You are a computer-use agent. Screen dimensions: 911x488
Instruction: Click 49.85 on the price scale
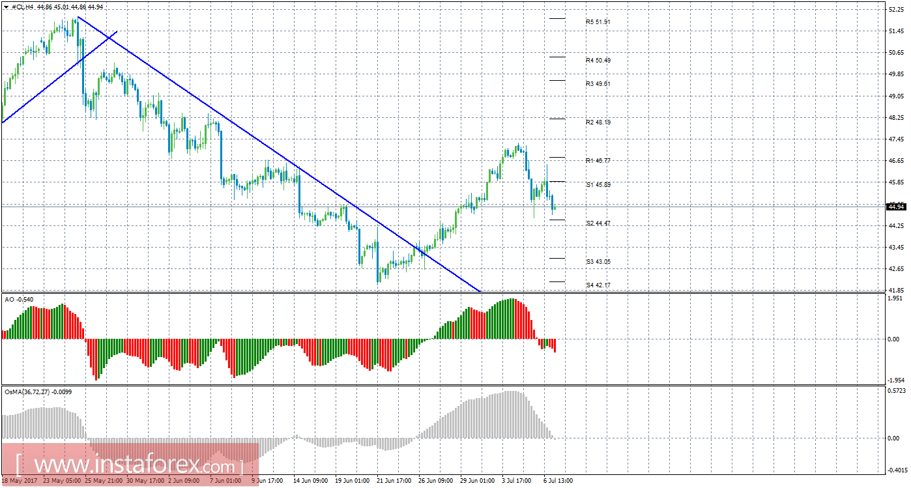tap(897, 74)
